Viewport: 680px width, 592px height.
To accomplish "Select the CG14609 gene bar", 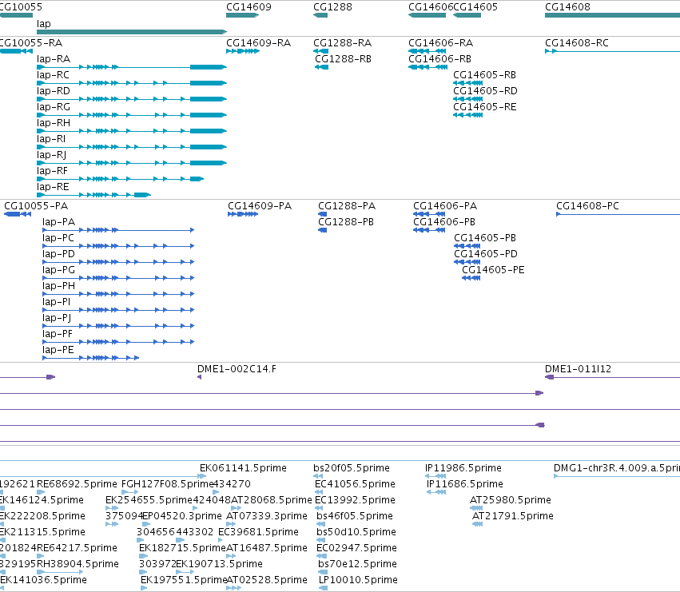I will (242, 15).
